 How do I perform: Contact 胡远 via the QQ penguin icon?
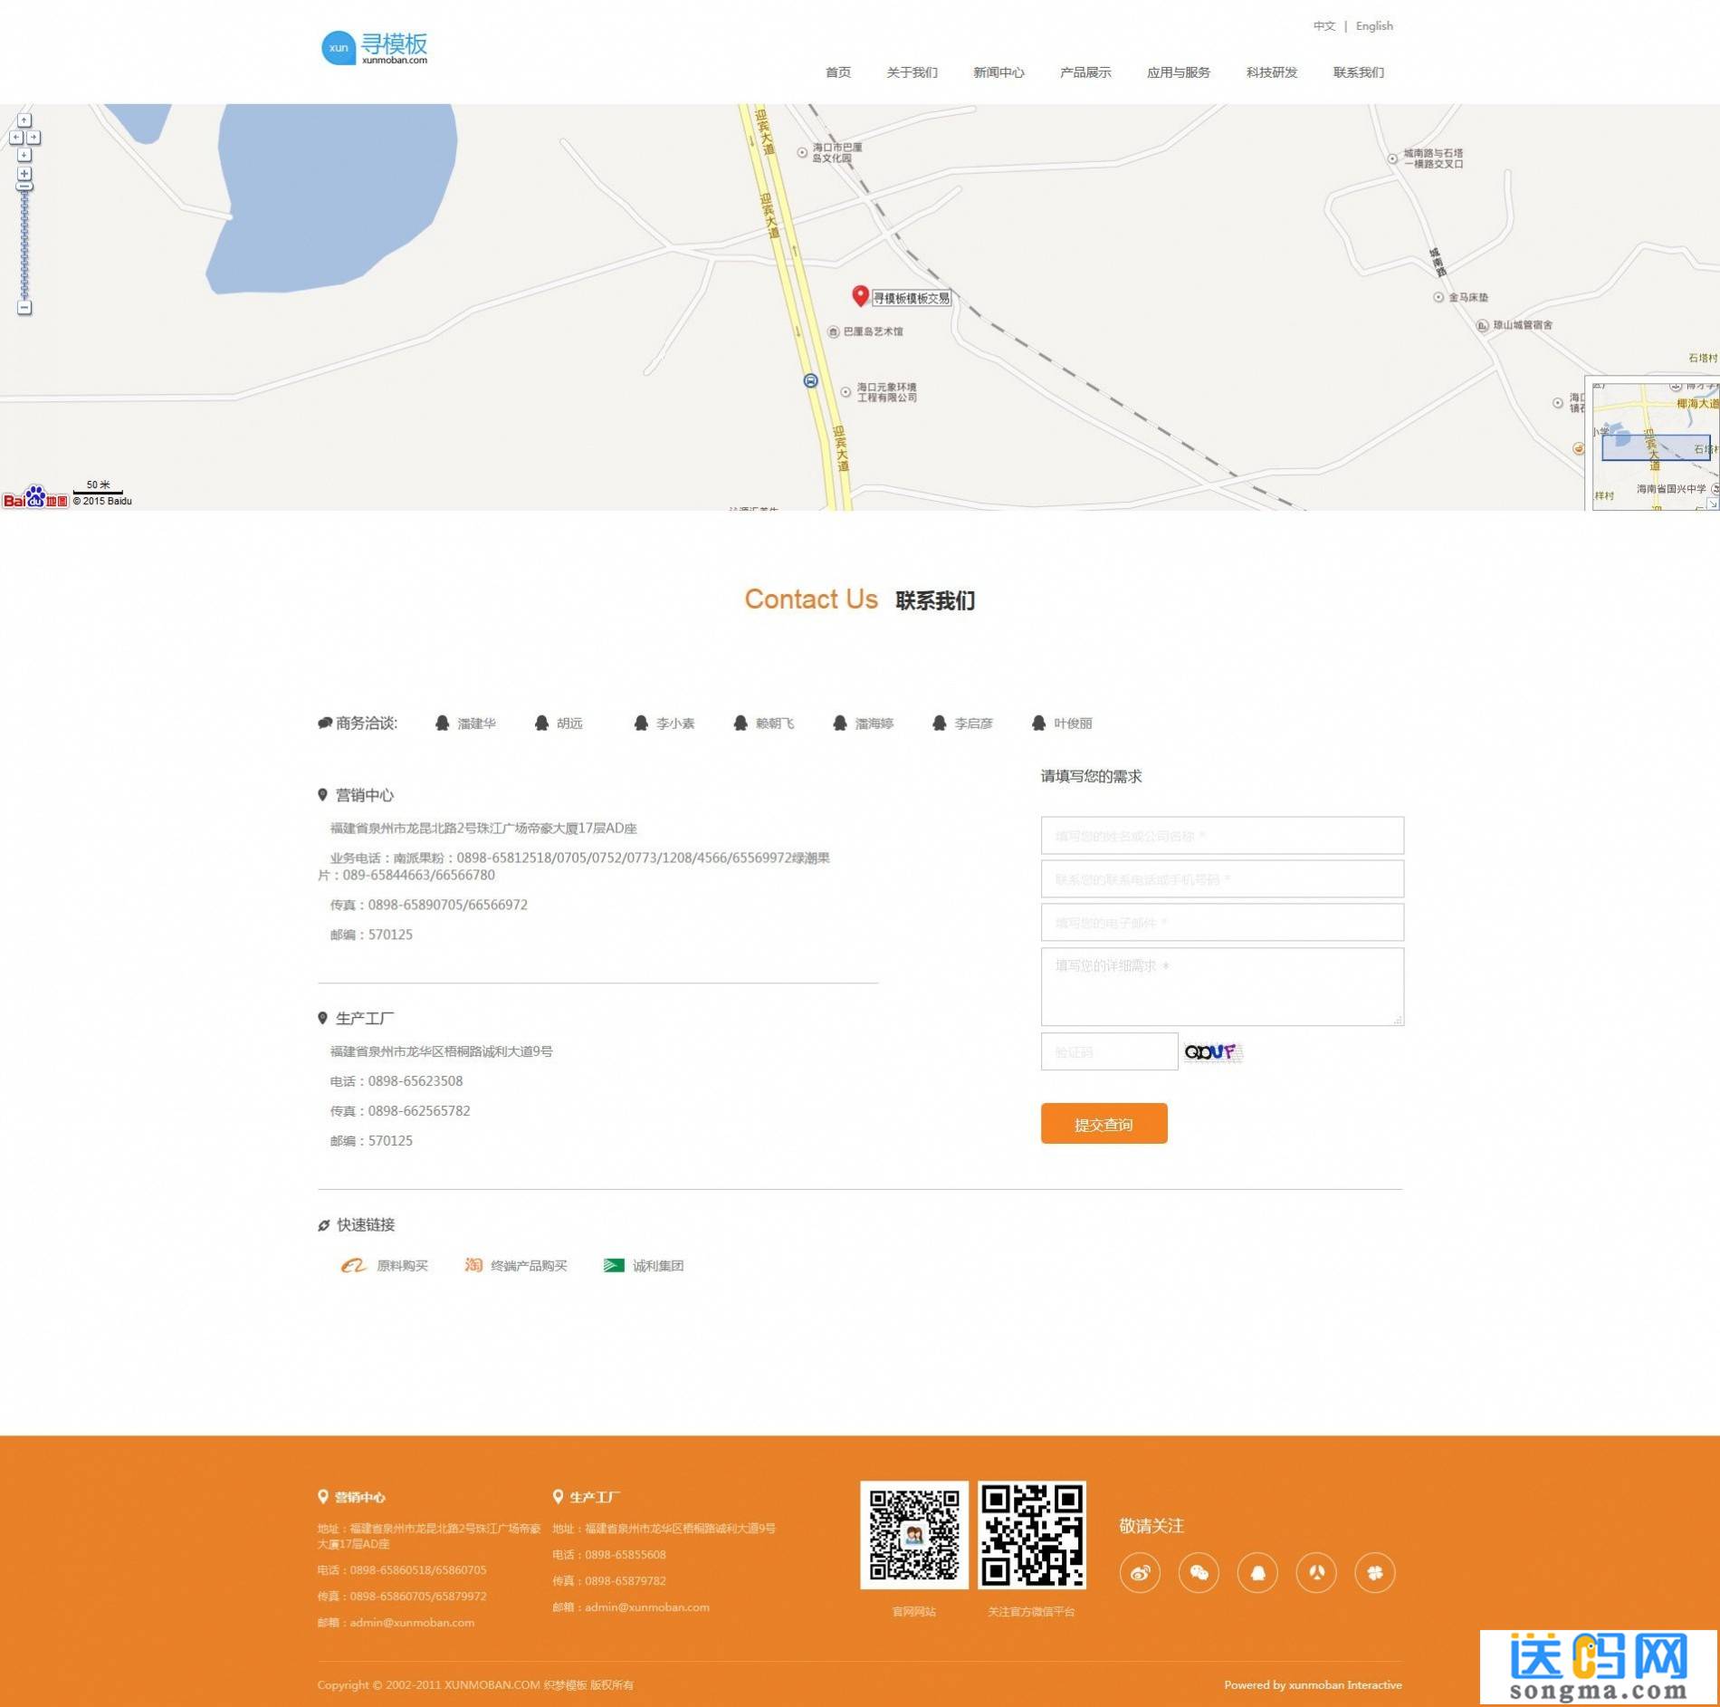(541, 723)
